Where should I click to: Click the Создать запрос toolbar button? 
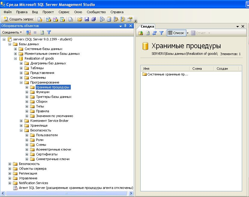(x=19, y=19)
